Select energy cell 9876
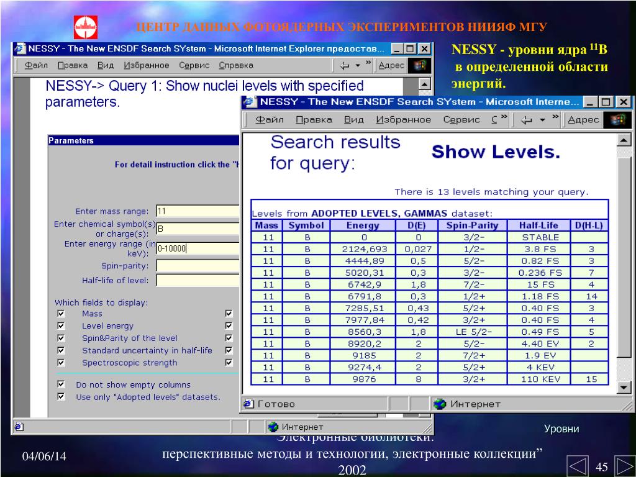This screenshot has height=477, width=636. pyautogui.click(x=364, y=379)
